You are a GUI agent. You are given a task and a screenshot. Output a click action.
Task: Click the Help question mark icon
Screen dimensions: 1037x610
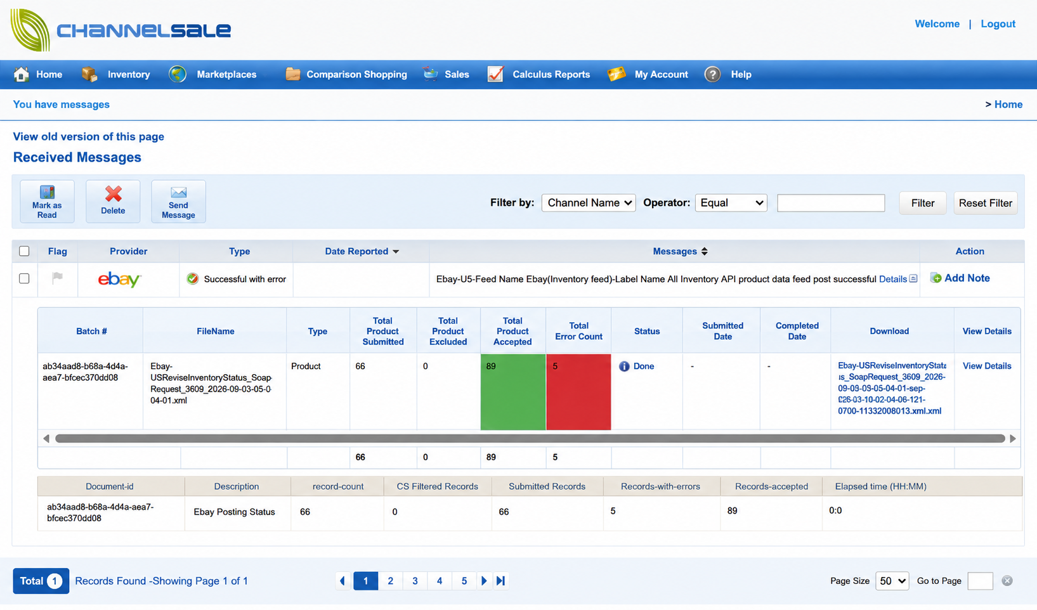tap(712, 74)
